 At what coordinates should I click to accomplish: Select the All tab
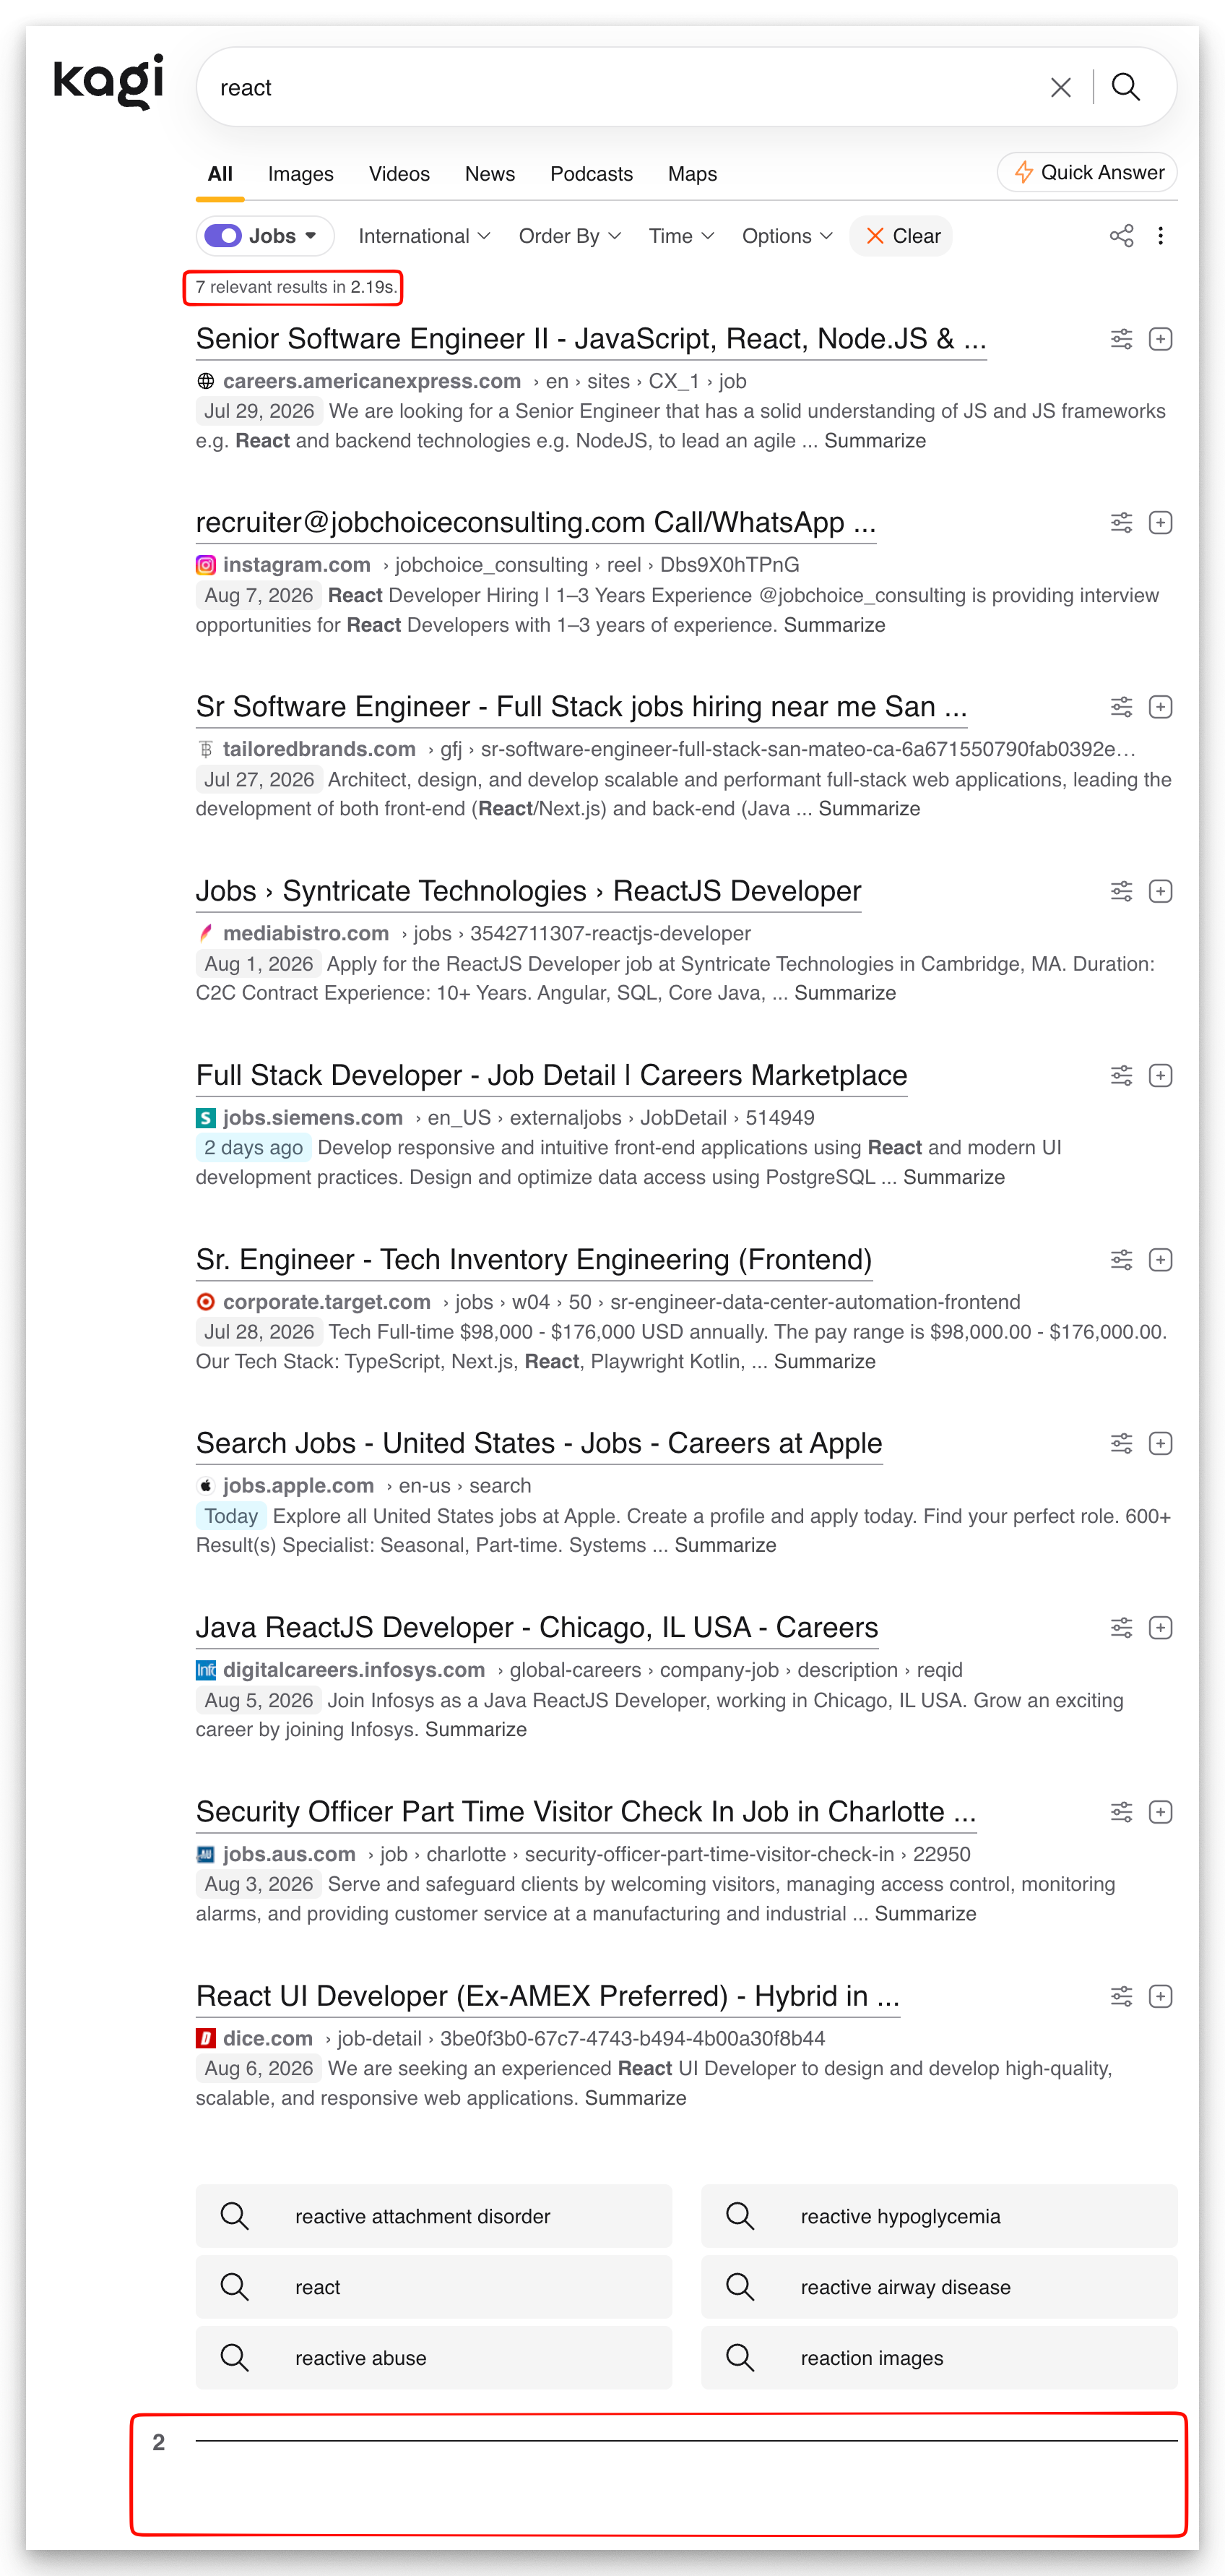220,174
